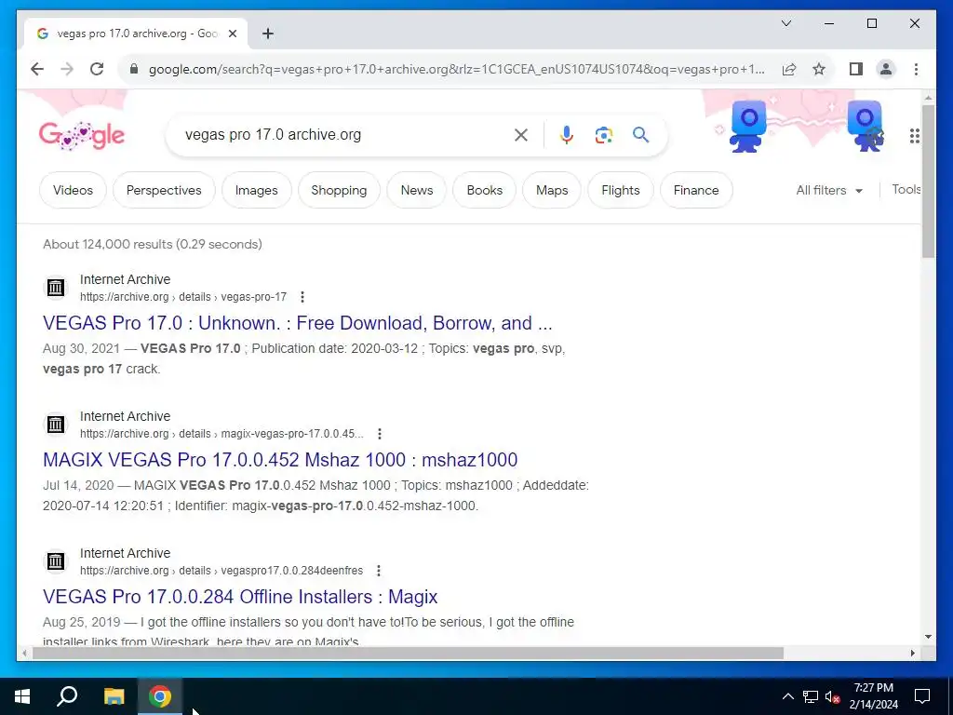Start voice search with the microphone icon

coord(567,135)
